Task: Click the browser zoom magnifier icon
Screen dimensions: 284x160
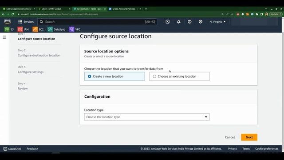Action: coord(222,14)
